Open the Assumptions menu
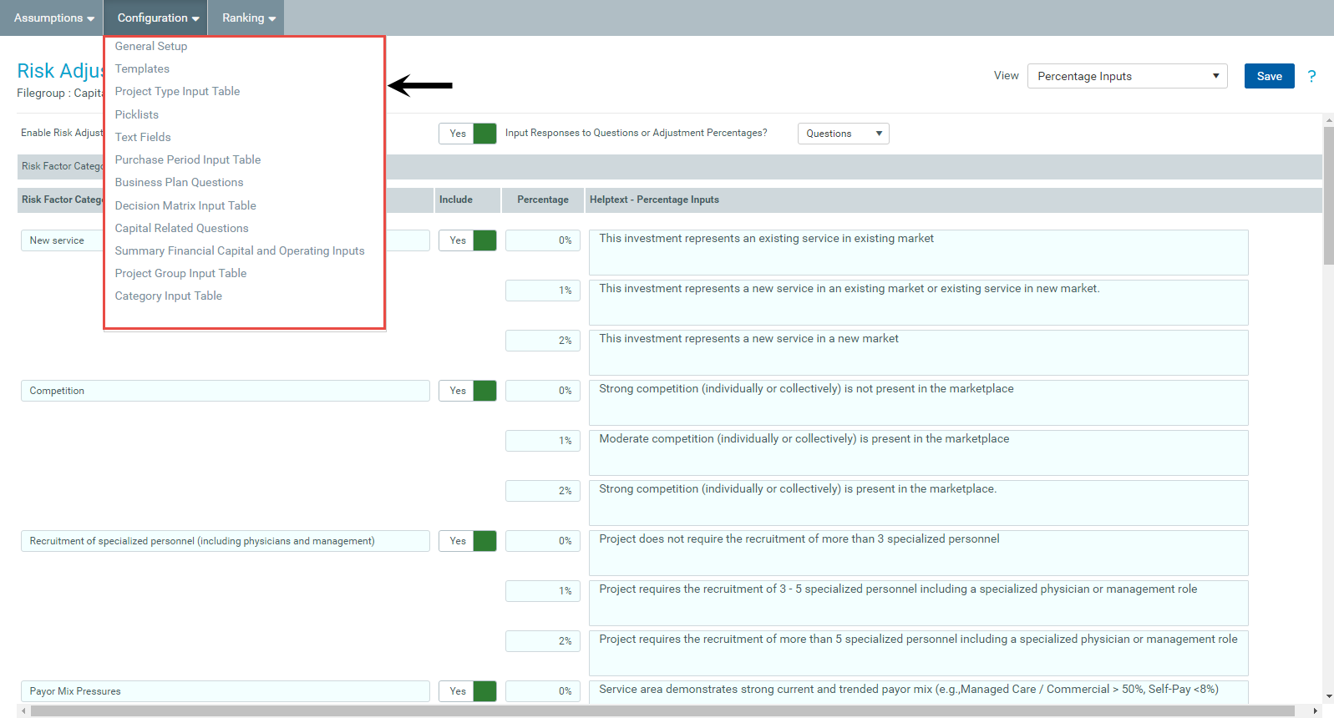1334x718 pixels. pos(53,18)
